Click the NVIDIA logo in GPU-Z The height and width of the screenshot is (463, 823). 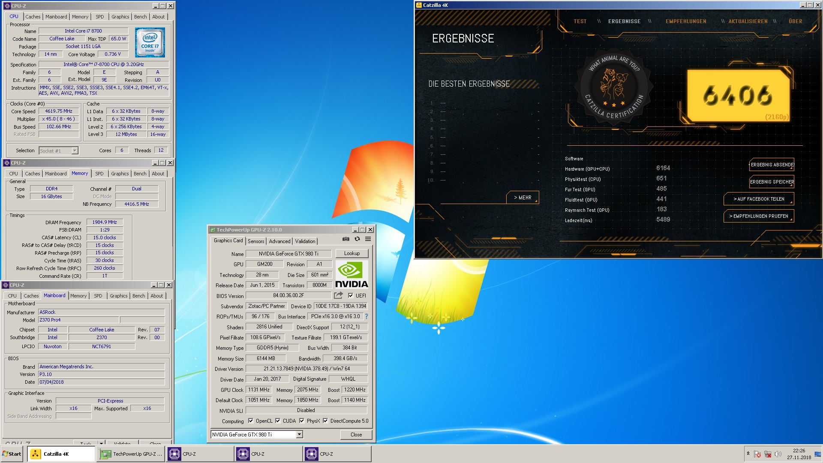[x=351, y=275]
